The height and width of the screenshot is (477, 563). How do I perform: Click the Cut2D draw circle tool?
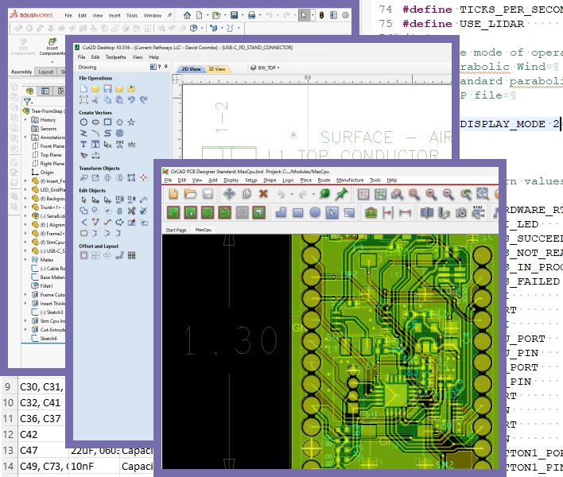83,122
